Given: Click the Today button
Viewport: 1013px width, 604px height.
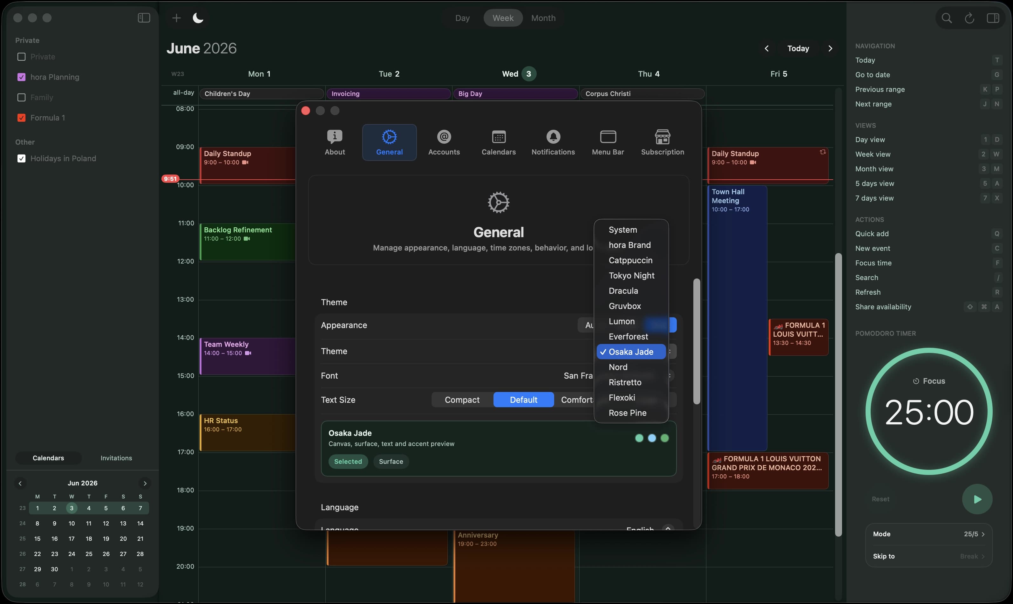Looking at the screenshot, I should [x=798, y=48].
